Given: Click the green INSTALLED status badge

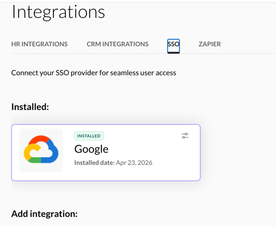Looking at the screenshot, I should coord(89,136).
